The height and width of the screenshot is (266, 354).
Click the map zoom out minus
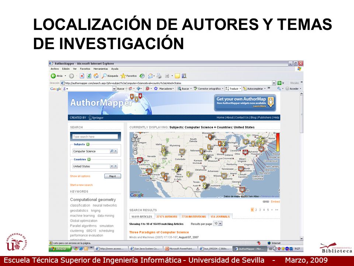135,153
